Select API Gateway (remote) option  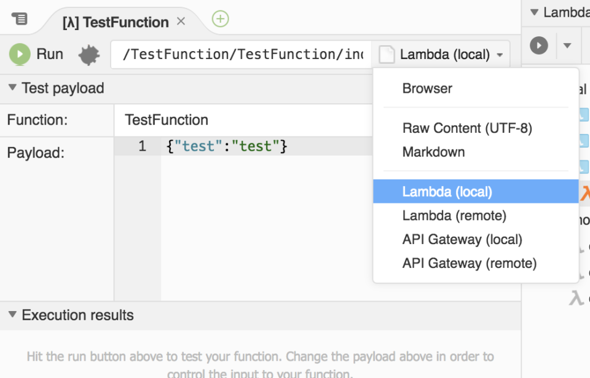pos(470,263)
